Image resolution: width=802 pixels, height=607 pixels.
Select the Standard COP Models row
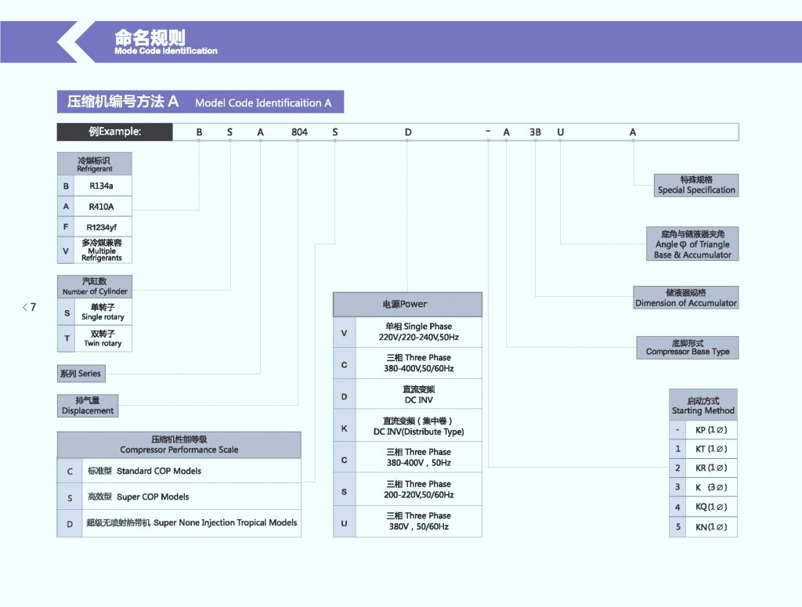tap(179, 471)
